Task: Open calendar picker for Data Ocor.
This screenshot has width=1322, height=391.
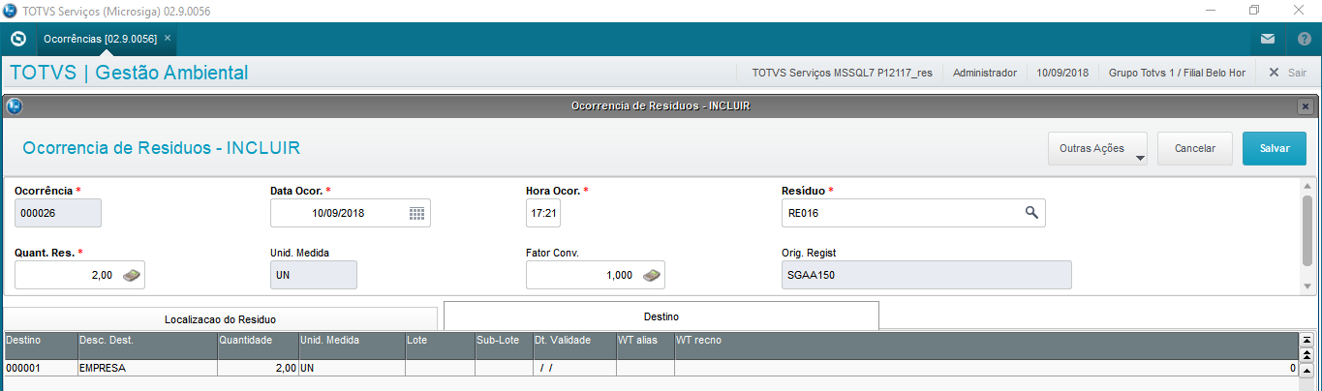Action: (416, 213)
